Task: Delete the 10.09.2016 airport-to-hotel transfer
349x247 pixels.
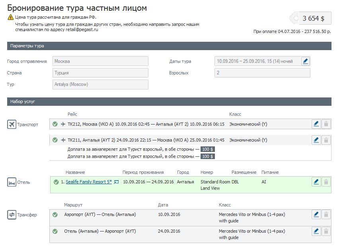Action: [x=326, y=214]
